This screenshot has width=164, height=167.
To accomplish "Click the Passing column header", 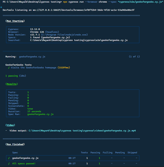I will click(95, 153).
